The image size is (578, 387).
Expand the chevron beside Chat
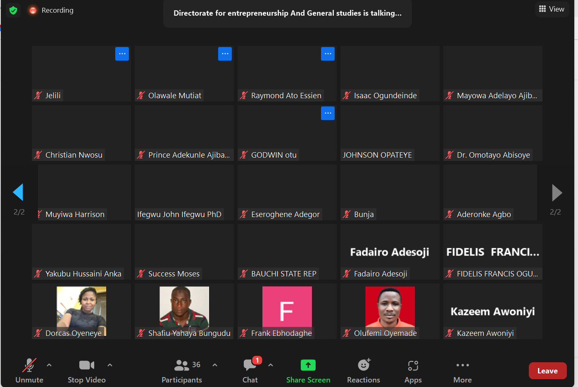tap(271, 365)
